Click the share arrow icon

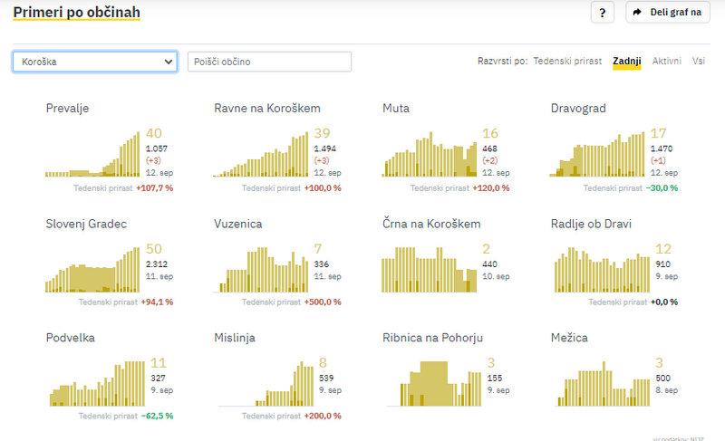tap(637, 13)
